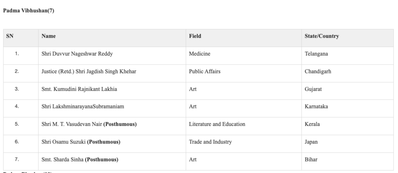Select the SN column header
398x173 pixels.
tap(10, 36)
